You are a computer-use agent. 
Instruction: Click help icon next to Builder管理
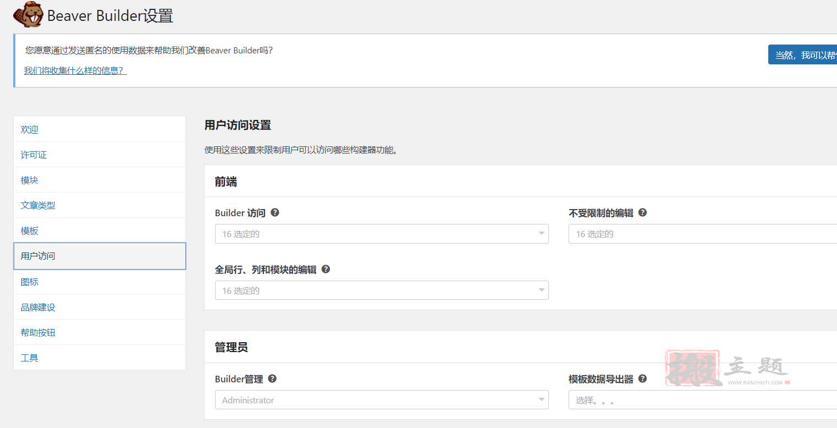pos(272,378)
